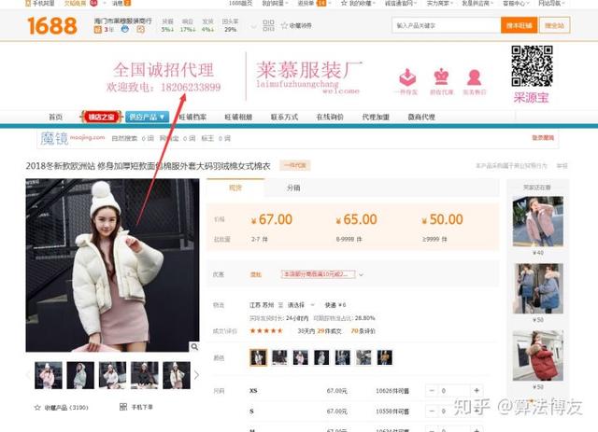The height and width of the screenshot is (432, 598).
Task: Click the magnifier icon on product image
Action: click(x=194, y=346)
